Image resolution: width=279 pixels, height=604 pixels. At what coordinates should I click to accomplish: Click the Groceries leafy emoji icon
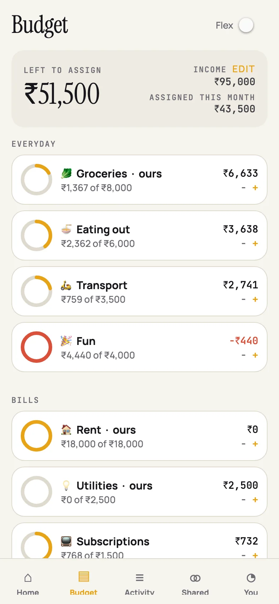click(x=66, y=174)
